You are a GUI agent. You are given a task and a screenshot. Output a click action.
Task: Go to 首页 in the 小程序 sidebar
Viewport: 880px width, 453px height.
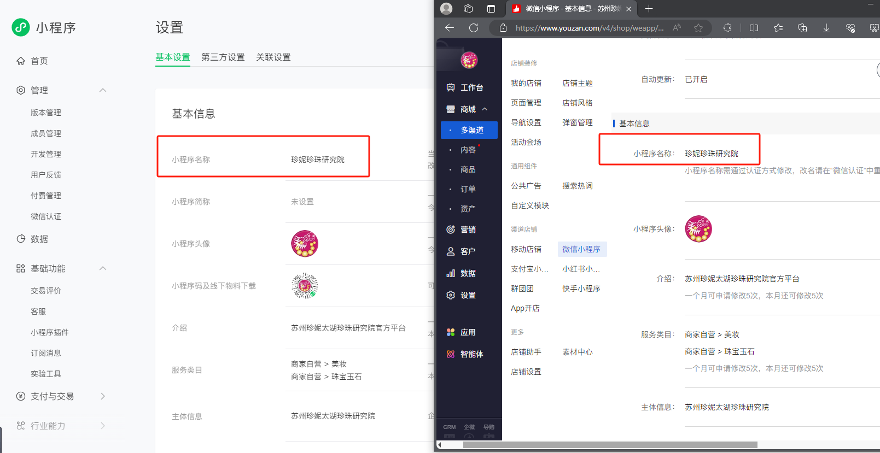point(39,61)
